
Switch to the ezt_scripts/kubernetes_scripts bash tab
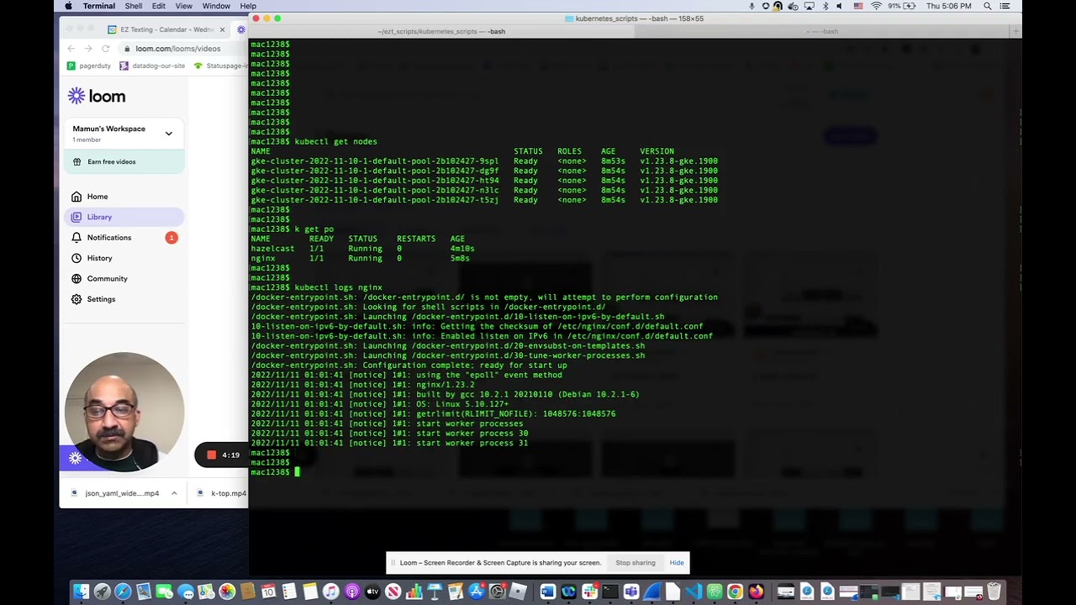441,32
